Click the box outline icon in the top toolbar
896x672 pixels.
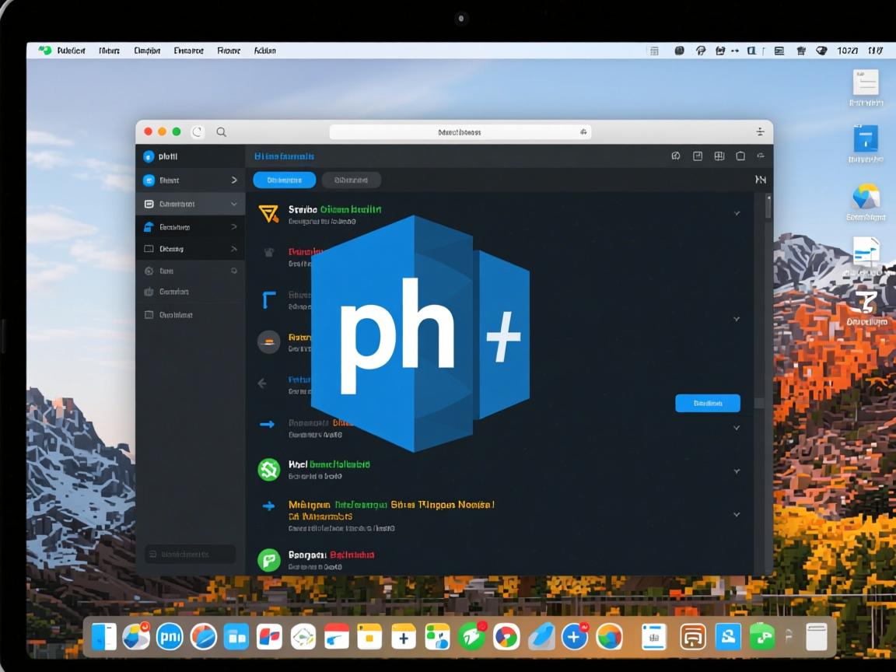[x=740, y=156]
